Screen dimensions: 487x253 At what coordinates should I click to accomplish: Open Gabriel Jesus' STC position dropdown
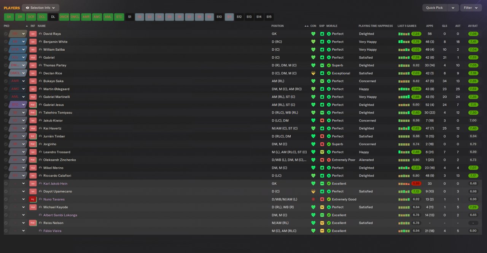pyautogui.click(x=23, y=105)
